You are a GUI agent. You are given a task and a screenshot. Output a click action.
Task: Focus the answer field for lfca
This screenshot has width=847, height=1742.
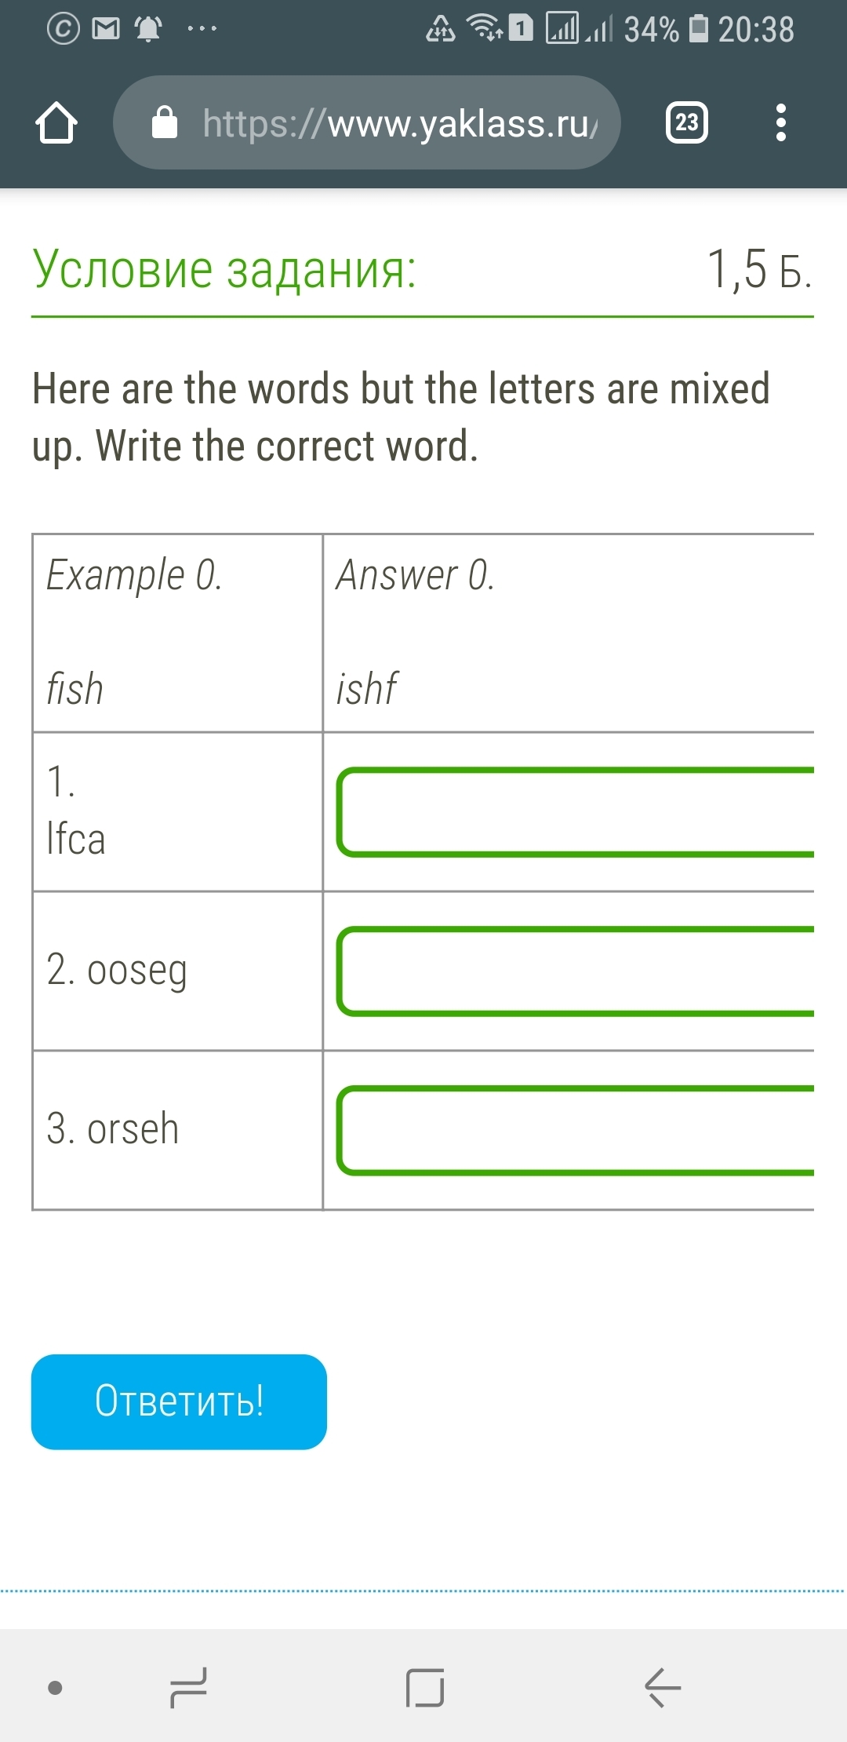click(576, 812)
